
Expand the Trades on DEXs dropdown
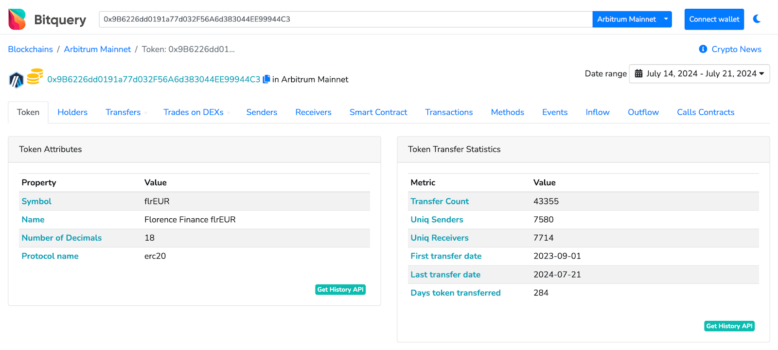[x=229, y=113]
